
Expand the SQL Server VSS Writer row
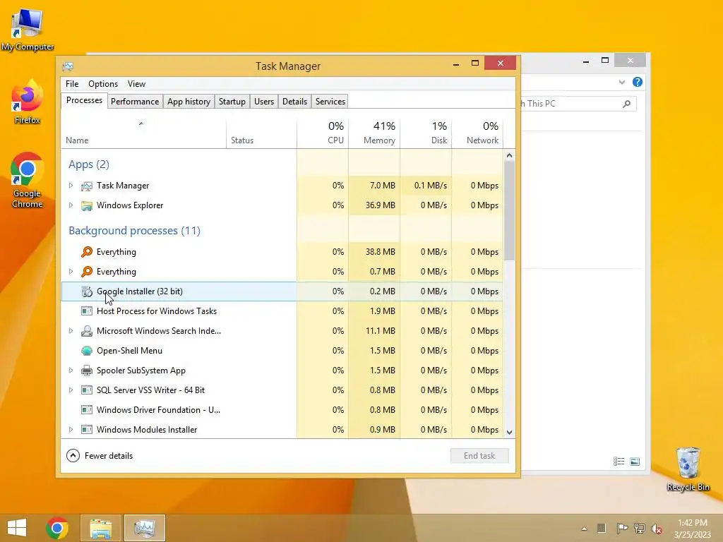tap(71, 390)
